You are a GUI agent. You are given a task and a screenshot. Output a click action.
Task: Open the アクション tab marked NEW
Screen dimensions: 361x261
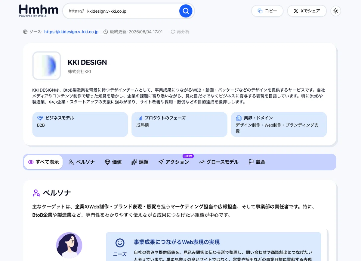click(174, 162)
